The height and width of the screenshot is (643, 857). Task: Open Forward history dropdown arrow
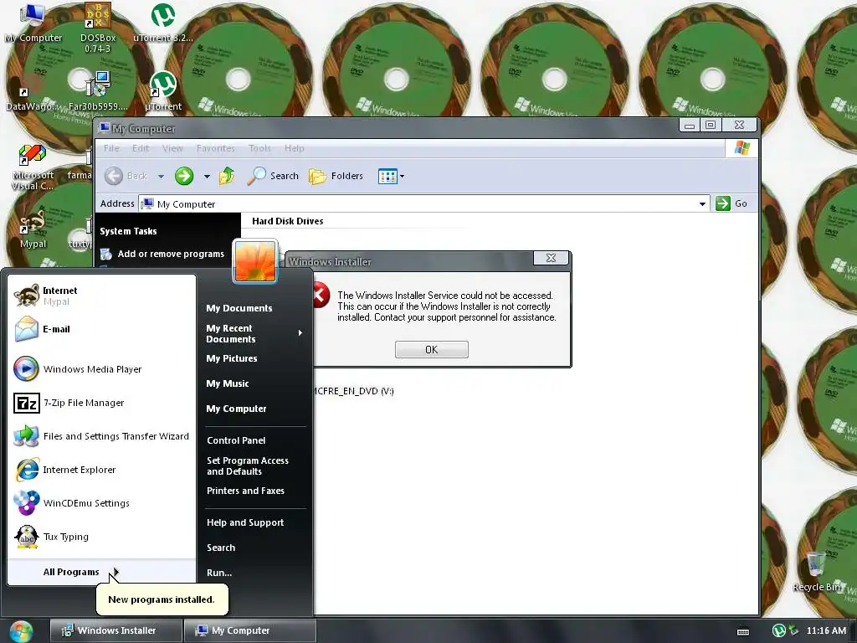[207, 176]
